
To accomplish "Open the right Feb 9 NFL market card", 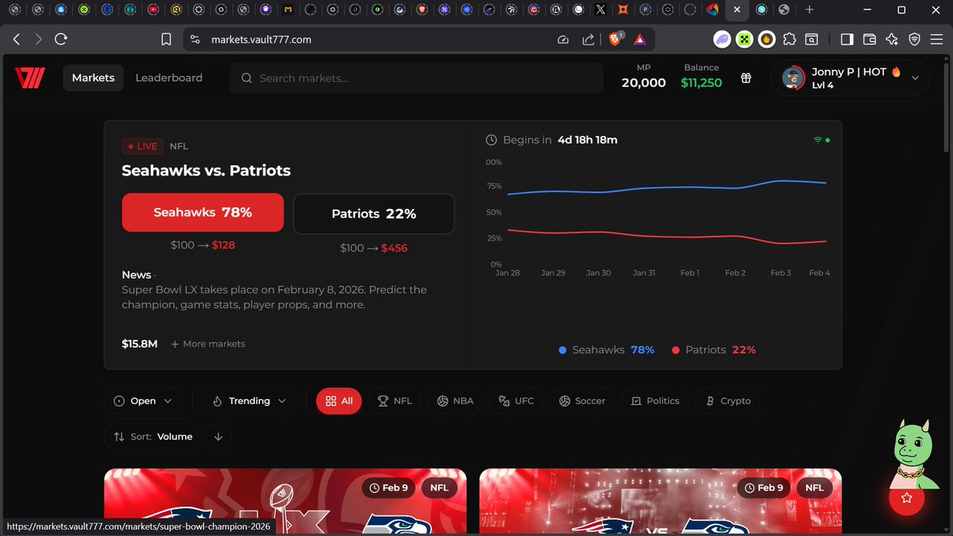I will pos(661,502).
